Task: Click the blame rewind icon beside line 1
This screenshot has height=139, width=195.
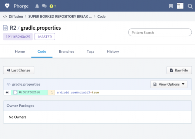Action: point(7,92)
